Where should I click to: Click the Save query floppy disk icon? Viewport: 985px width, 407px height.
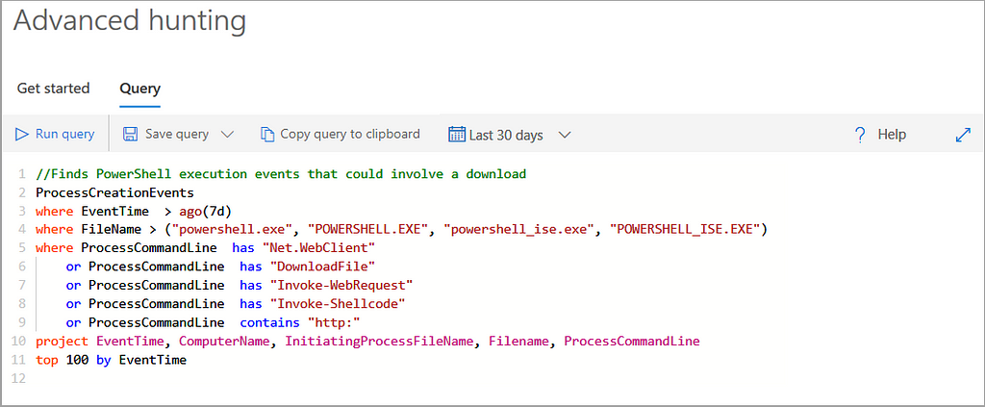pos(130,135)
